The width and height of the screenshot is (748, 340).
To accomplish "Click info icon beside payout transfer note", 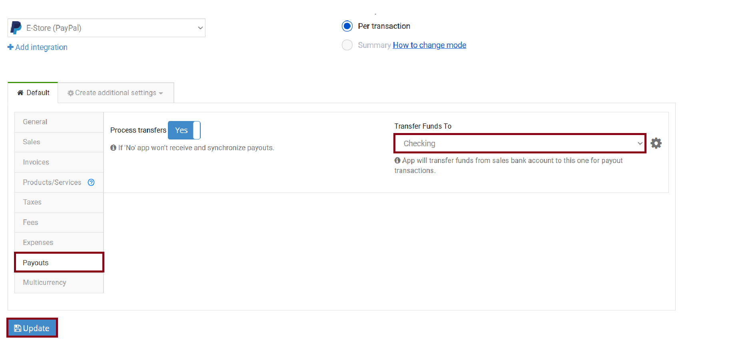I will 397,160.
